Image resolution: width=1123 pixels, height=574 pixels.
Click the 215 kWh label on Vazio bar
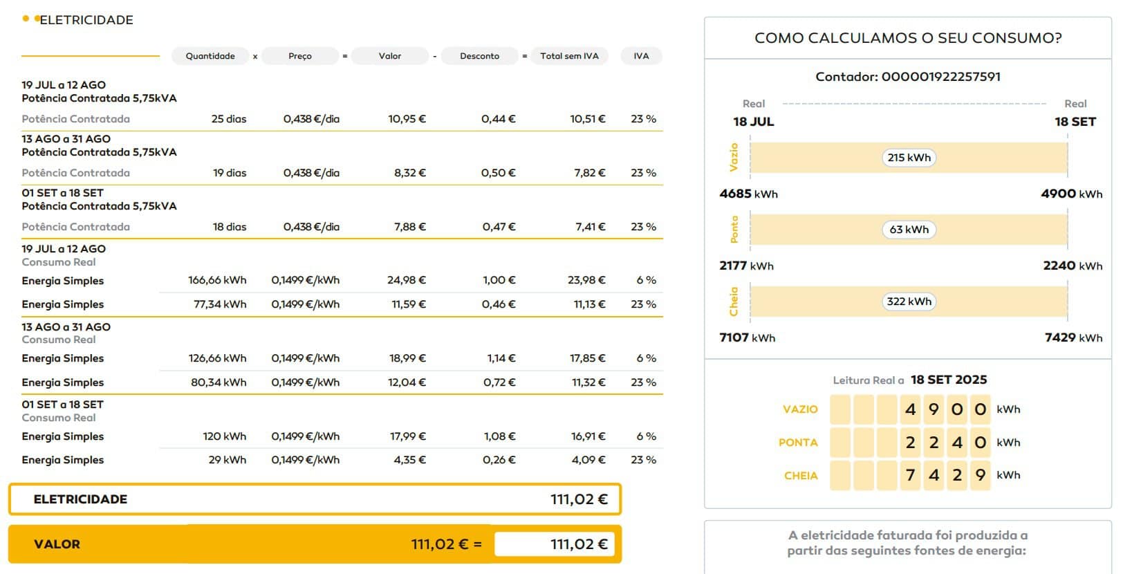tap(909, 158)
